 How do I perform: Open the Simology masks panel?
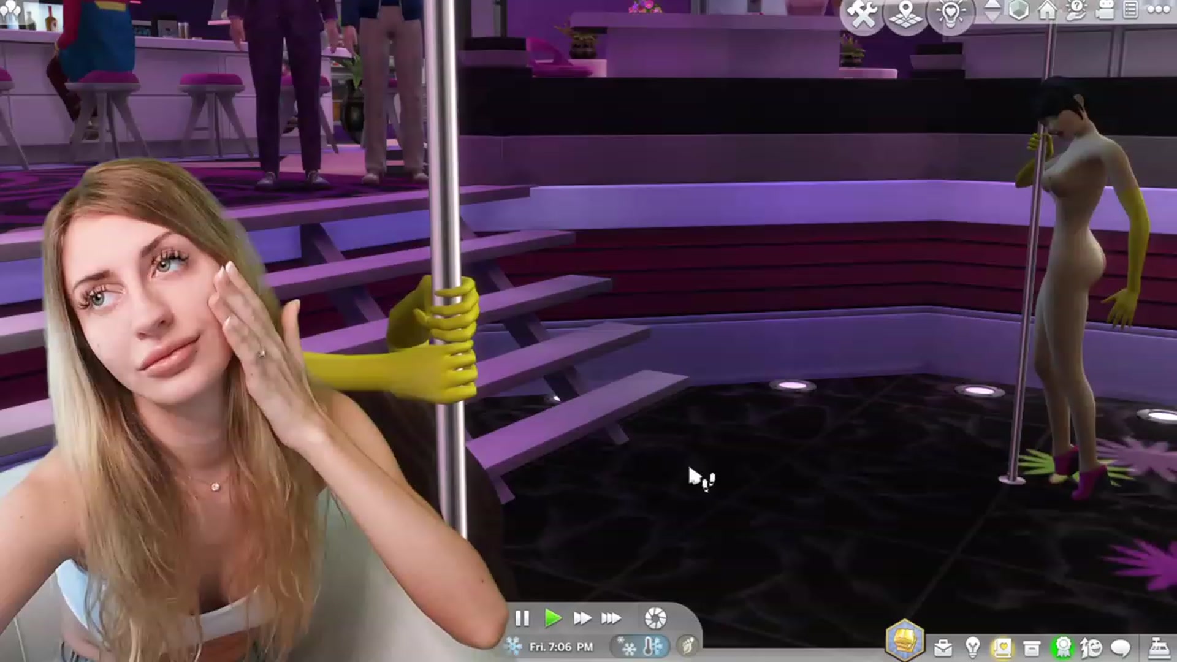tap(1092, 647)
